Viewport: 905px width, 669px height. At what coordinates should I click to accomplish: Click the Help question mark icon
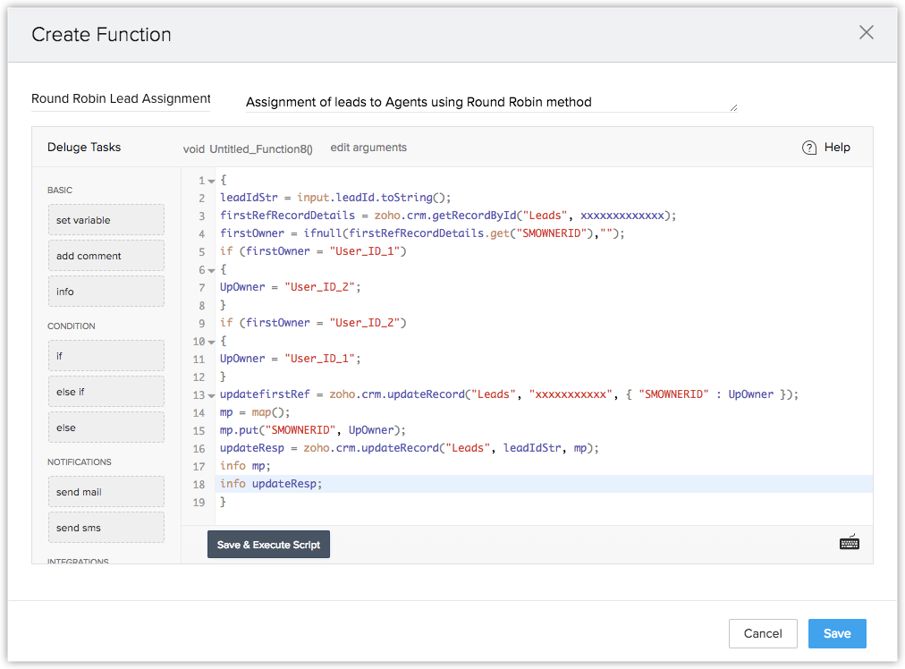pos(809,148)
